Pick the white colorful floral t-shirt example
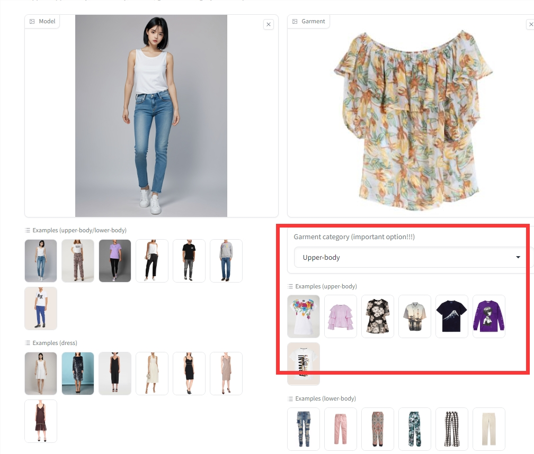This screenshot has width=534, height=454. coord(304,316)
